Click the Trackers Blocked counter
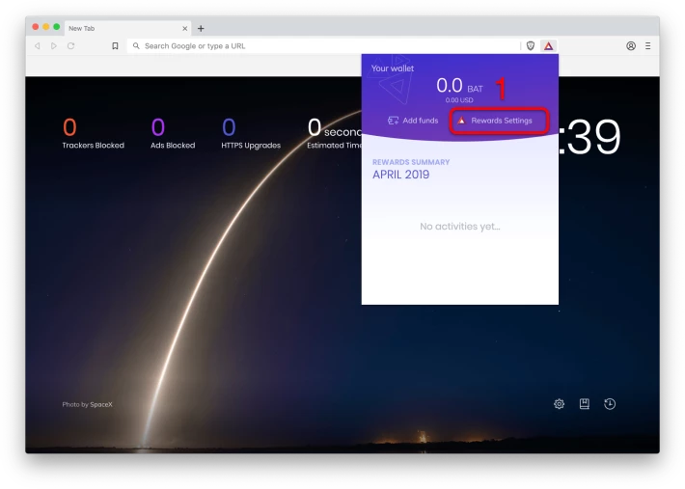Screen dimensions: 685x489 point(93,133)
